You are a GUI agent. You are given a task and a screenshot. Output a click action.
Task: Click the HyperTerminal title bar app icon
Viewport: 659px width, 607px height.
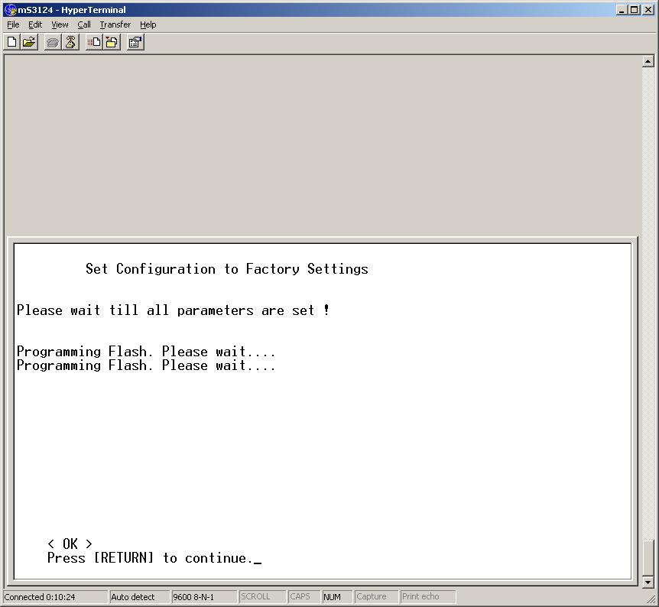tap(10, 10)
